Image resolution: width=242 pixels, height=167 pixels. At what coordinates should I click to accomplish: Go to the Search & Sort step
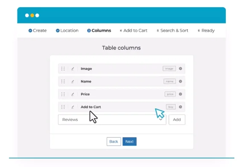pos(172,31)
